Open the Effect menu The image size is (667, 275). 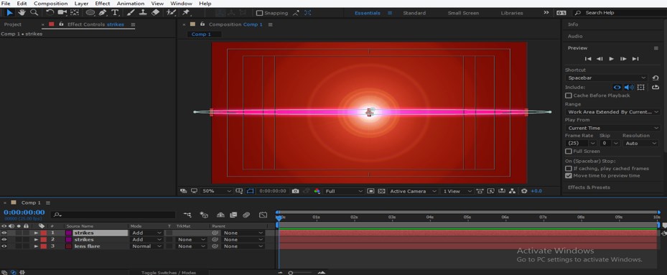(x=103, y=4)
